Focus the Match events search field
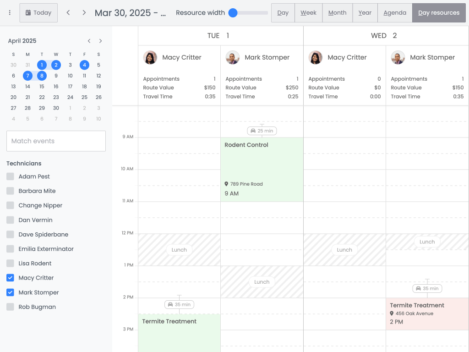The width and height of the screenshot is (469, 352). [x=56, y=141]
